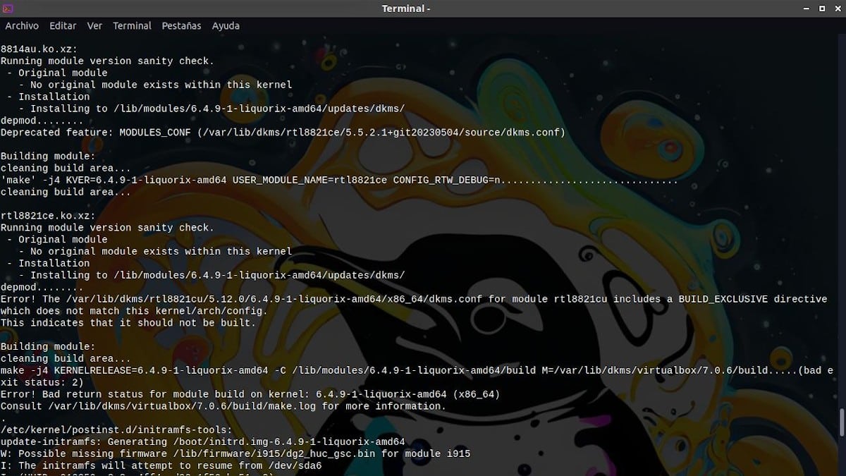Open the Pestañas menu

tap(181, 25)
